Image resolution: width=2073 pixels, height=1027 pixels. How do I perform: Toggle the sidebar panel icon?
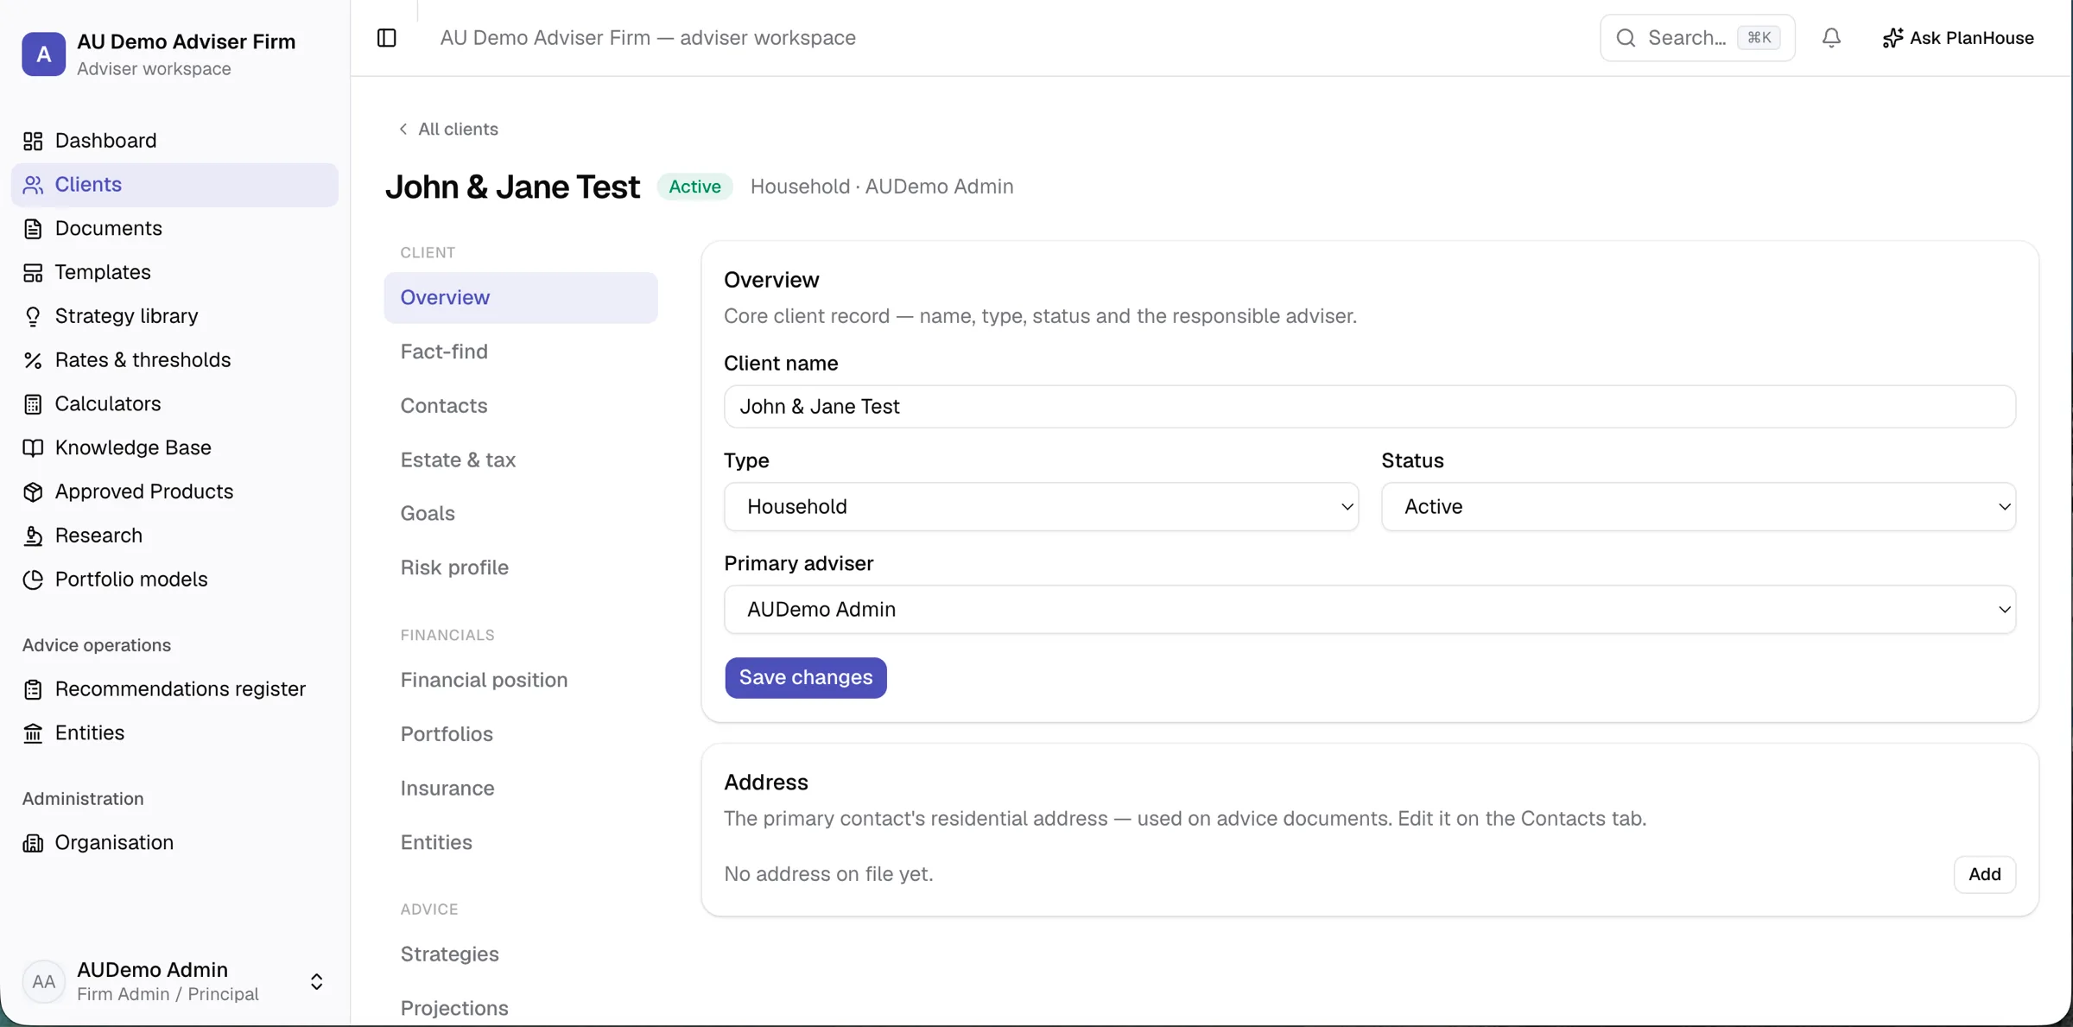point(387,38)
